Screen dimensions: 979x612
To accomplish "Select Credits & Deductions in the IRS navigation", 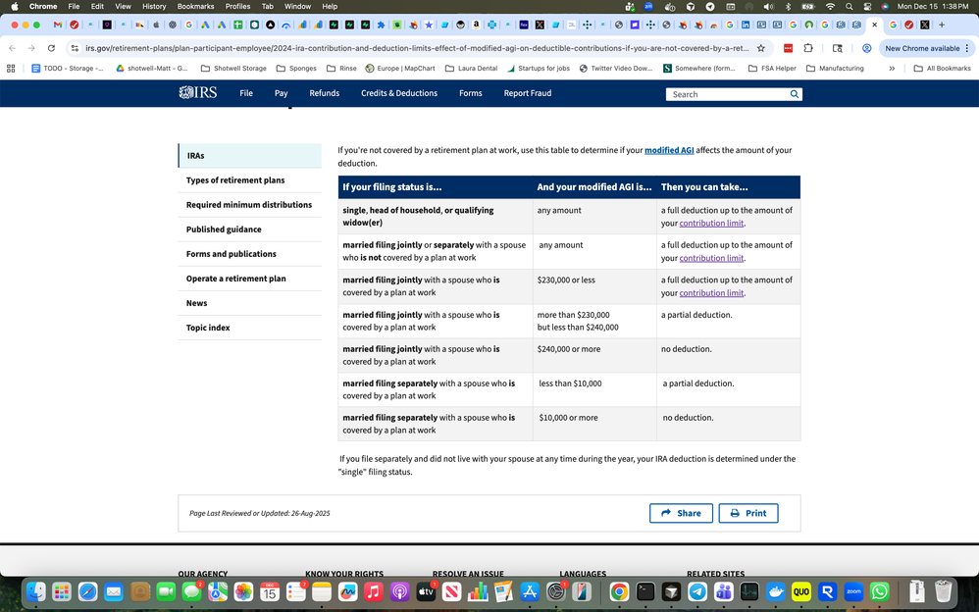I will click(x=399, y=92).
